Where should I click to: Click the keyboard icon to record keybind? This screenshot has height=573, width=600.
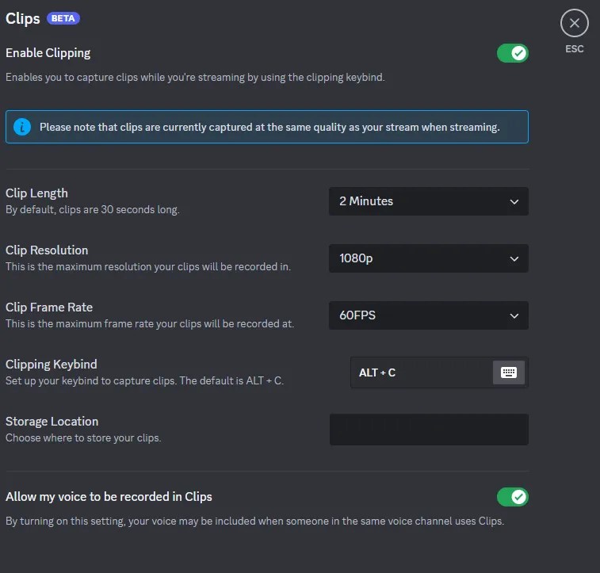point(508,372)
